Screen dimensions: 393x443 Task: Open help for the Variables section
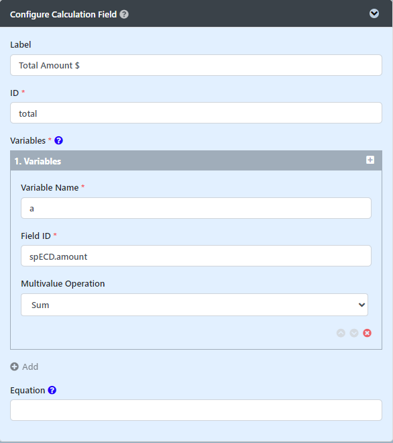(x=58, y=140)
